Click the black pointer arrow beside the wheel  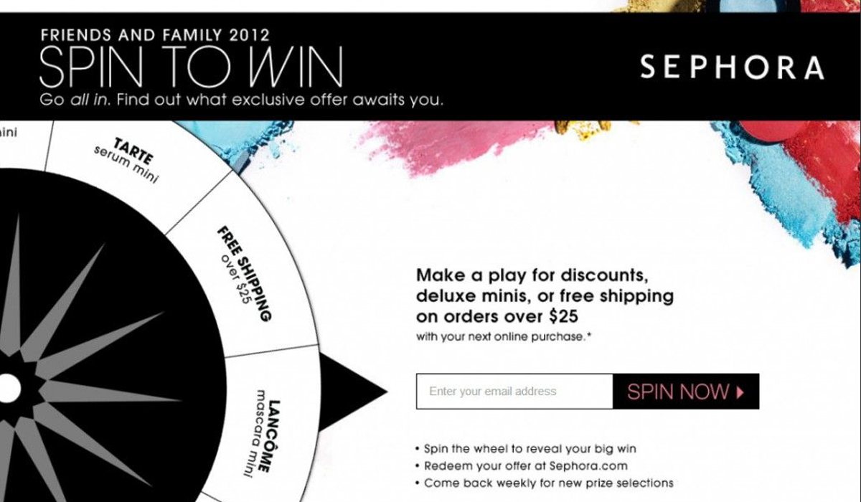click(x=352, y=392)
